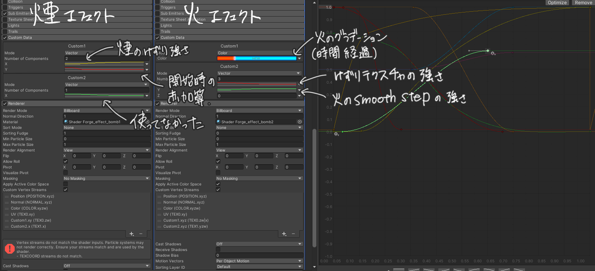
Task: Click the curve key gear icon near 0.65
Action: pyautogui.click(x=493, y=53)
